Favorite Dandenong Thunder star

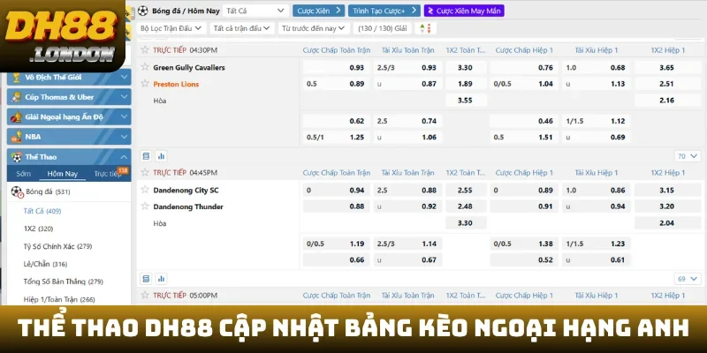click(145, 207)
